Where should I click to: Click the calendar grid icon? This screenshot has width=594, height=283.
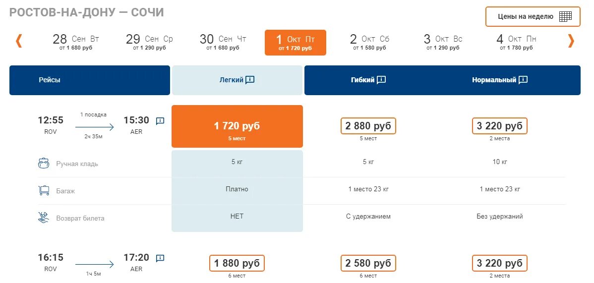(x=565, y=16)
